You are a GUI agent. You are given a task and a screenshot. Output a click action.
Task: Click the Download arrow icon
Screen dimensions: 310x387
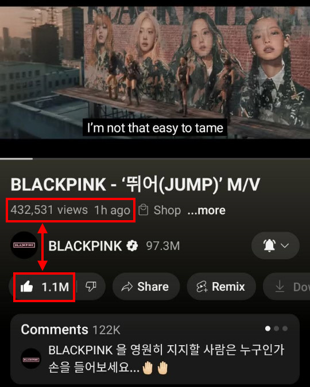(x=280, y=287)
